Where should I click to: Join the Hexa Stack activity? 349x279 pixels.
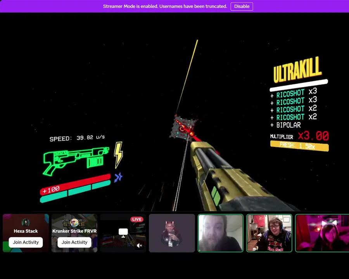click(x=26, y=242)
